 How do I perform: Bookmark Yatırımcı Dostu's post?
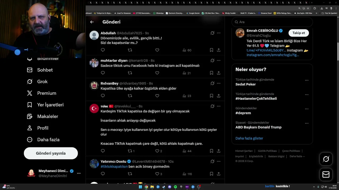pos(211,174)
